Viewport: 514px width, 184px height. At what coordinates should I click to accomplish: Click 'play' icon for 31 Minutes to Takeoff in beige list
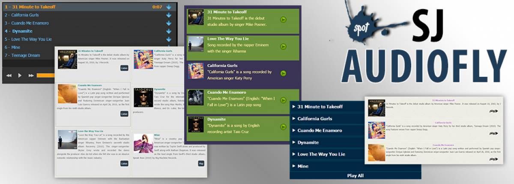click(494, 111)
